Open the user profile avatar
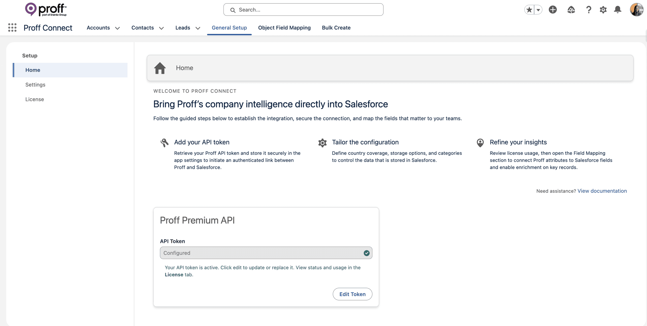This screenshot has width=647, height=326. coord(637,10)
